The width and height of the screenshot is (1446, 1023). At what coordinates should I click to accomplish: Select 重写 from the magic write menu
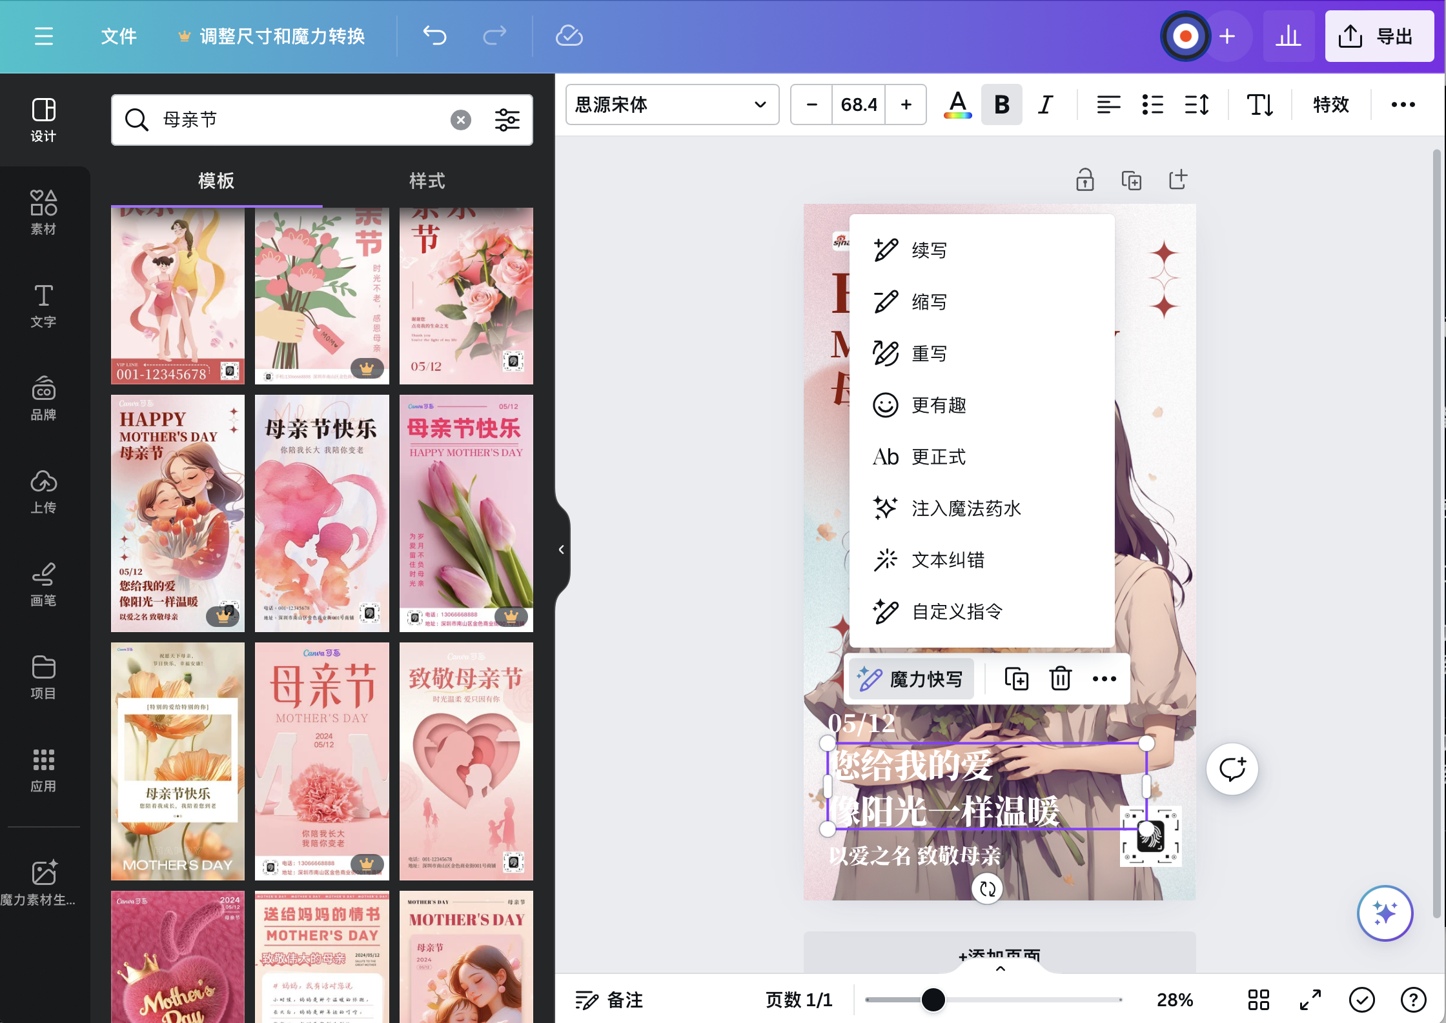pyautogui.click(x=929, y=353)
